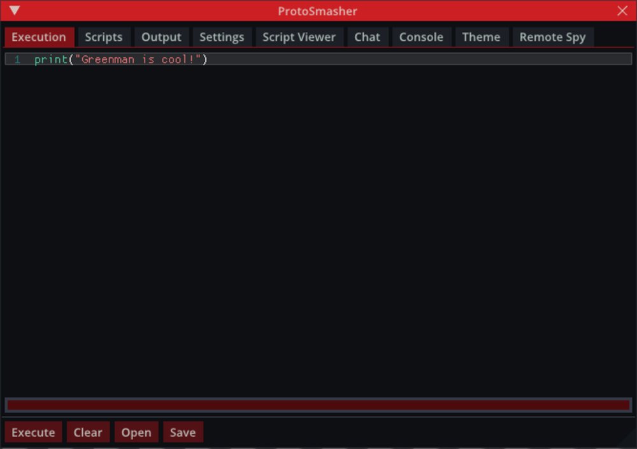The width and height of the screenshot is (637, 449).
Task: Open the Settings tab
Action: [x=222, y=37]
